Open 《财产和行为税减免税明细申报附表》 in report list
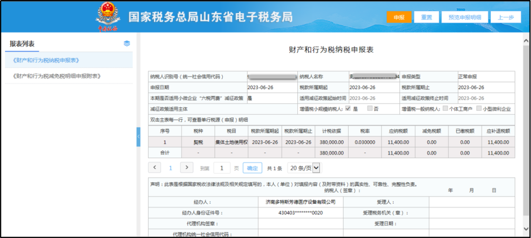This screenshot has width=531, height=238. click(x=69, y=76)
